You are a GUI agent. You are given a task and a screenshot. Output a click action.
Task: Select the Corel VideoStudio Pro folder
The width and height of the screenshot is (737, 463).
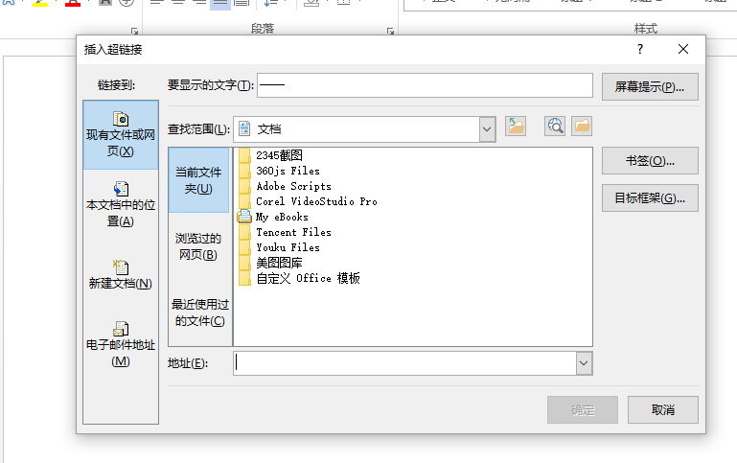click(308, 201)
